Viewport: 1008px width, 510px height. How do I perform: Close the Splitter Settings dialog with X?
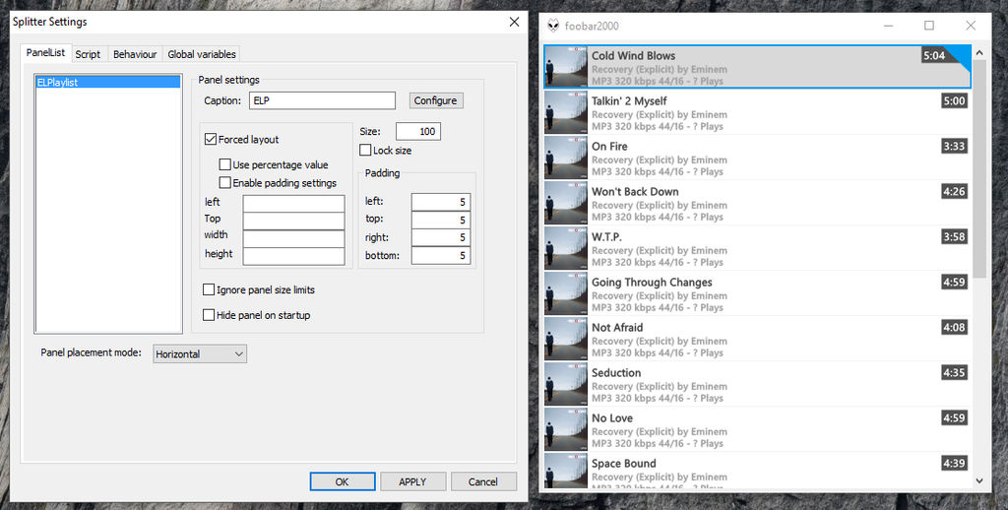[x=514, y=22]
